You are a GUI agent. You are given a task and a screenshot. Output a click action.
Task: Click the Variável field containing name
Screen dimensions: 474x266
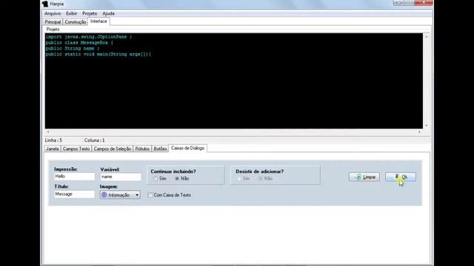(x=121, y=177)
